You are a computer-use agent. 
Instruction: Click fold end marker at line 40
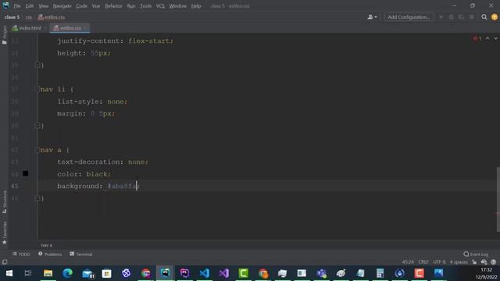[37, 126]
